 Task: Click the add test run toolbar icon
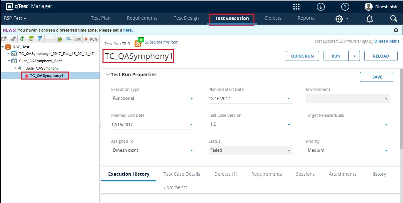click(22, 39)
